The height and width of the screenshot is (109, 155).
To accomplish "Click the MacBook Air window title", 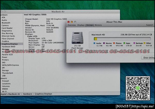I will click(58, 12).
